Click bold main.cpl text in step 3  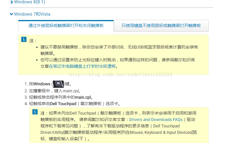coord(83,97)
